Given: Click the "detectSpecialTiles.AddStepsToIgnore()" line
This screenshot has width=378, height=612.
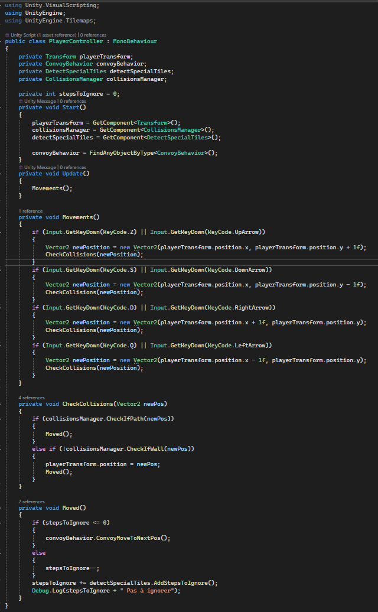Looking at the screenshot, I should (x=125, y=583).
